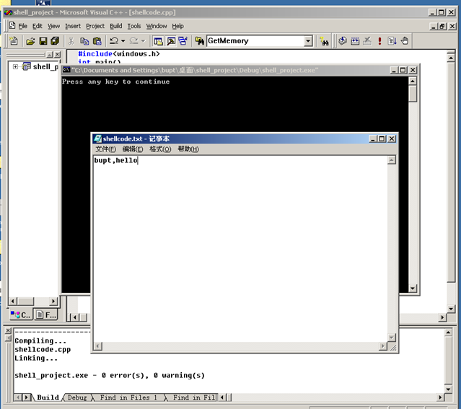The height and width of the screenshot is (409, 461).
Task: Click inside the Notepad text area
Action: [238, 245]
